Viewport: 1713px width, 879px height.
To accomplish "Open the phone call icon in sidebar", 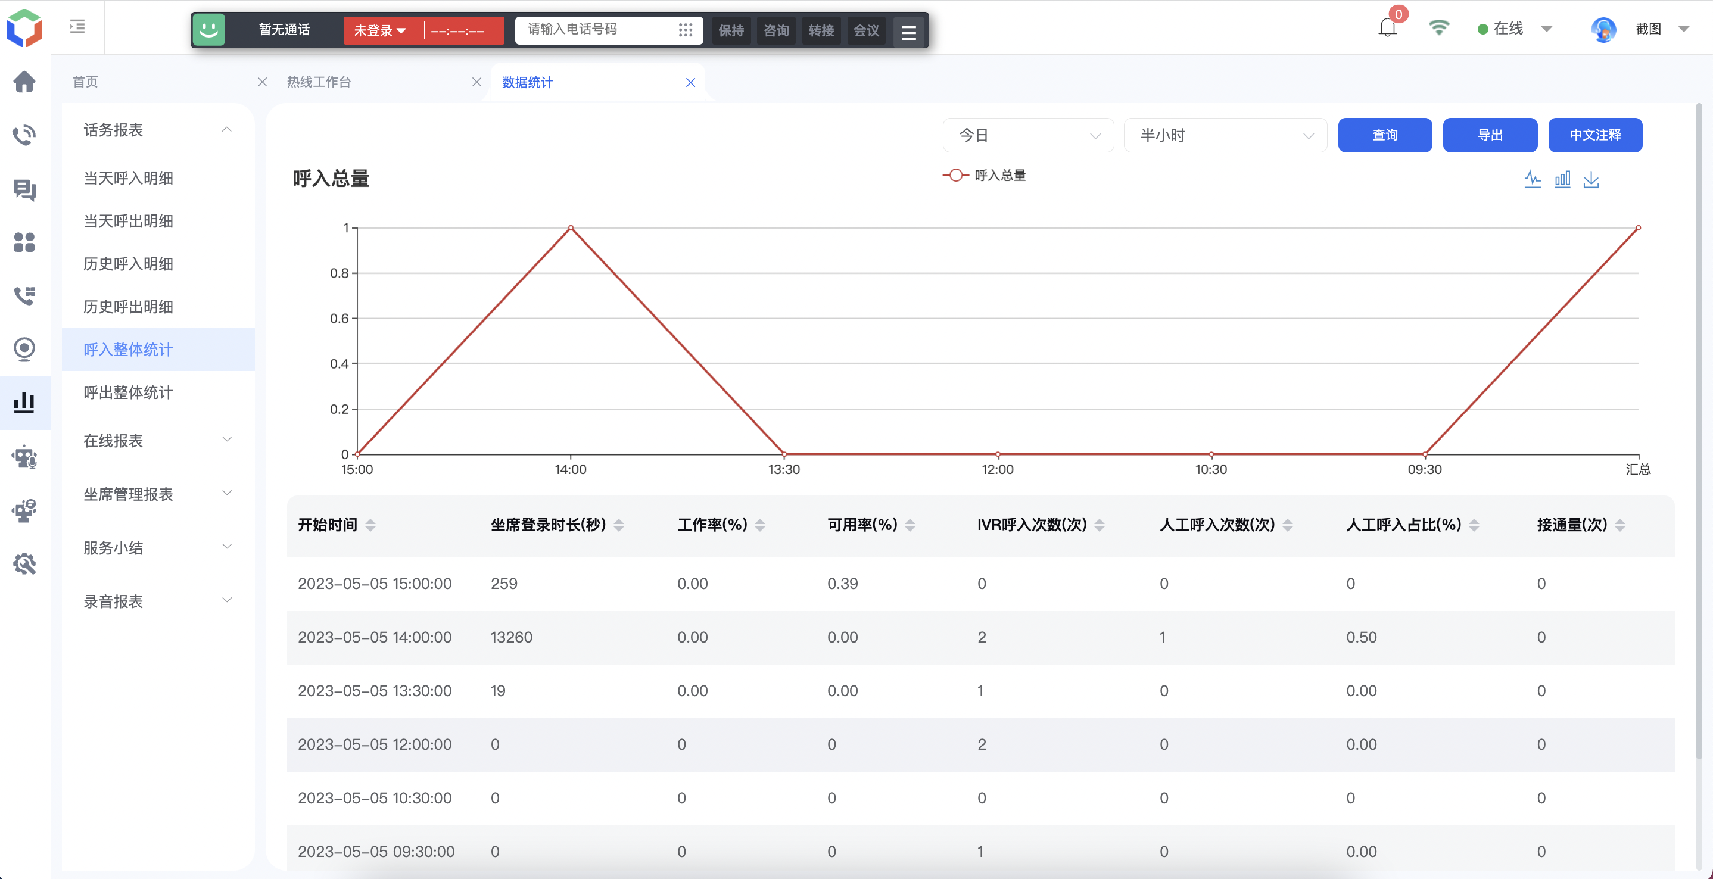I will pos(24,135).
